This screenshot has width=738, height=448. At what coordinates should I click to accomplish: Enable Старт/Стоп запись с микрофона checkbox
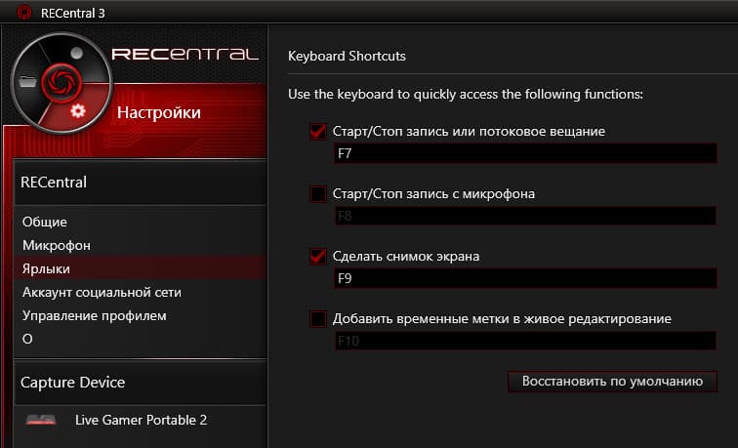point(317,194)
